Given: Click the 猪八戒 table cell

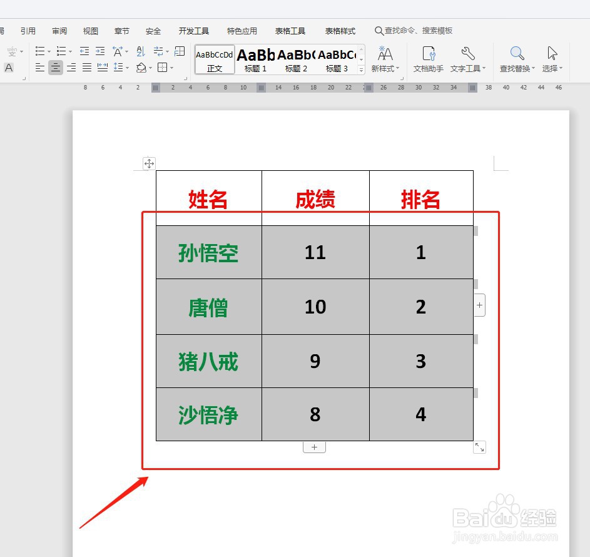Looking at the screenshot, I should [x=208, y=361].
